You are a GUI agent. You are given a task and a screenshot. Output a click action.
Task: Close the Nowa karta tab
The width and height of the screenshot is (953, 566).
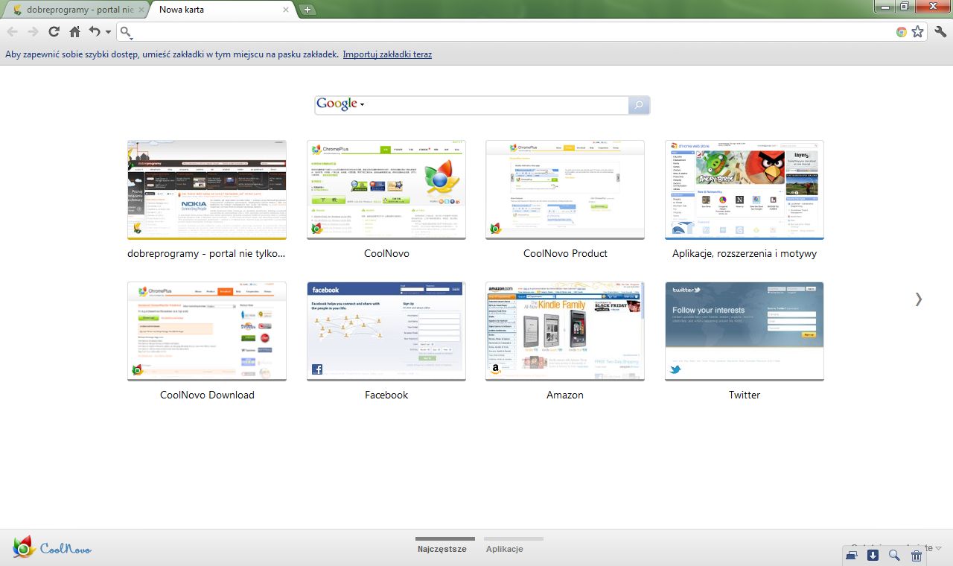(x=286, y=10)
